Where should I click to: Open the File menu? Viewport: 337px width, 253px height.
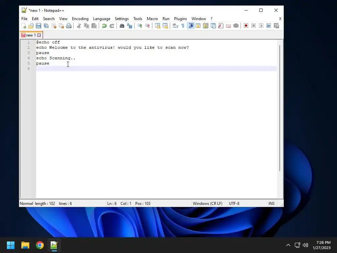click(x=24, y=19)
